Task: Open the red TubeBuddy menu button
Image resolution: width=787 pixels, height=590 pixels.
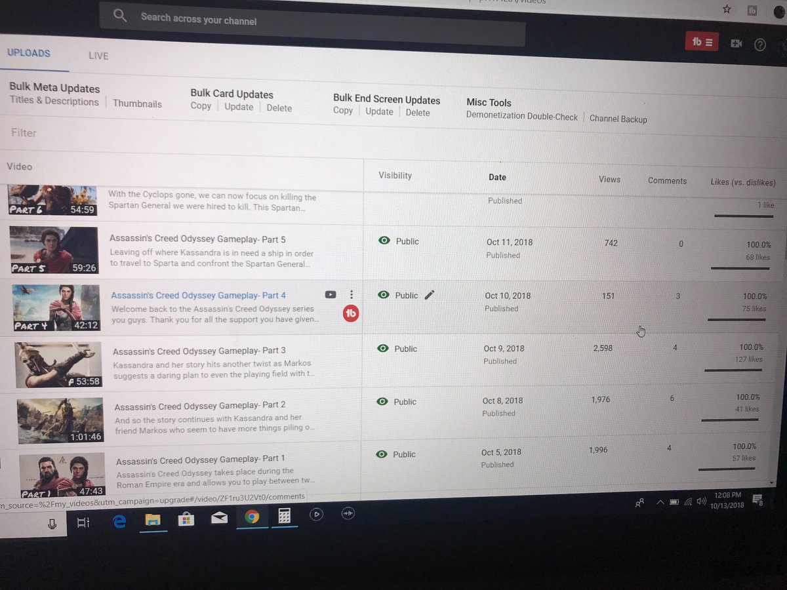Action: click(x=702, y=42)
